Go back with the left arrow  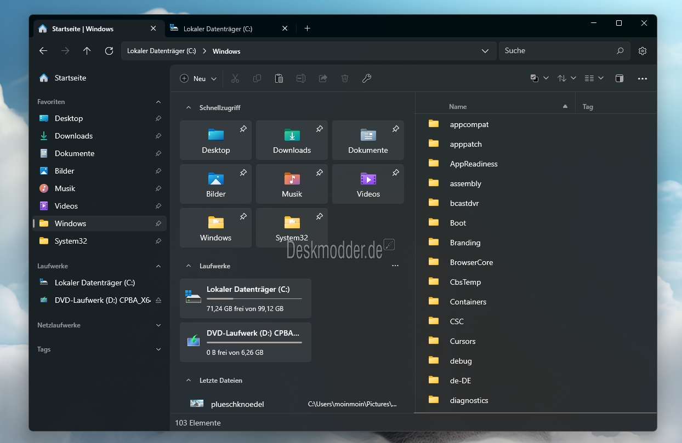[x=43, y=51]
